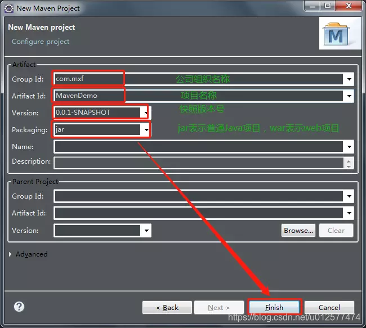Open the Artifact Group Id dropdown arrow
Image resolution: width=366 pixels, height=328 pixels.
[349, 79]
